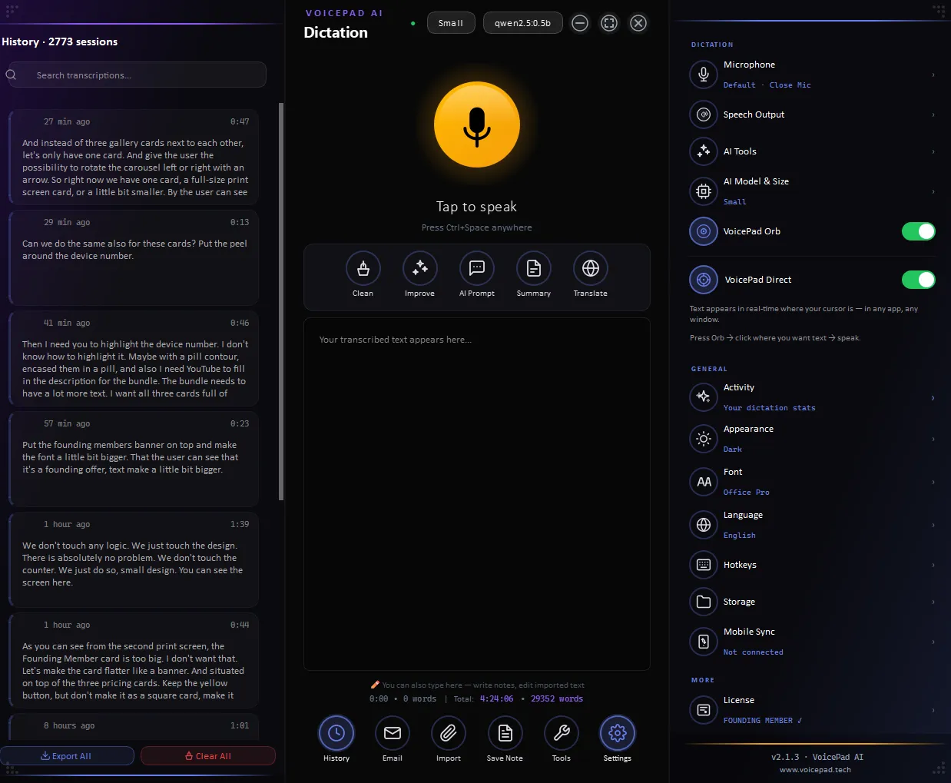Click the Clean text tool icon
Viewport: 951px width, 783px height.
point(363,268)
